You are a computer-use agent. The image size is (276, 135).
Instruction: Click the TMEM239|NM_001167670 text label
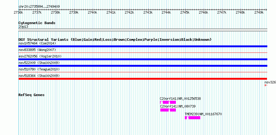203,114
